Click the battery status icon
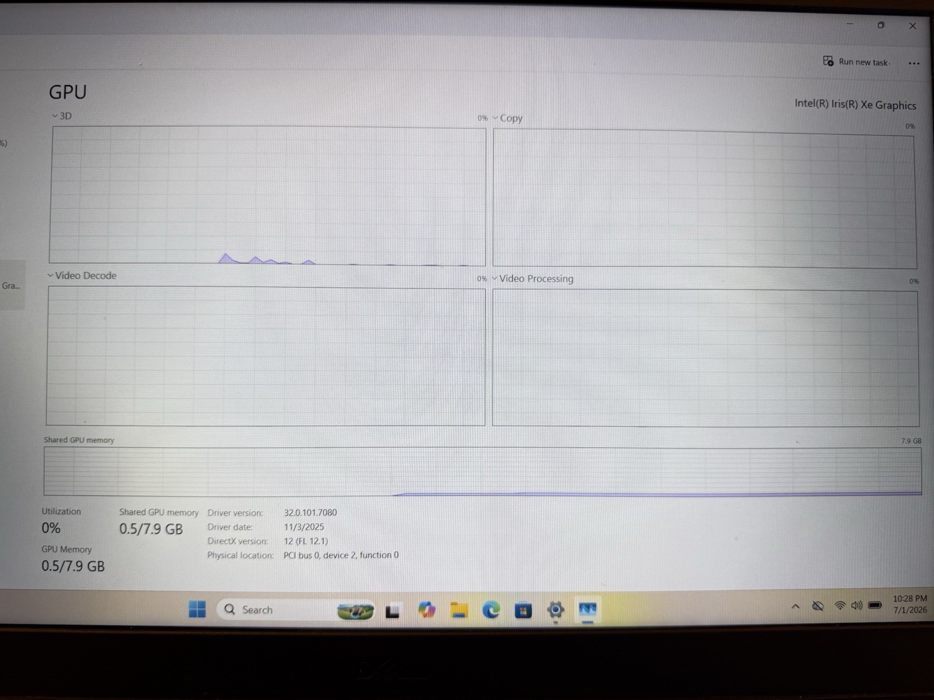934x700 pixels. pyautogui.click(x=874, y=605)
